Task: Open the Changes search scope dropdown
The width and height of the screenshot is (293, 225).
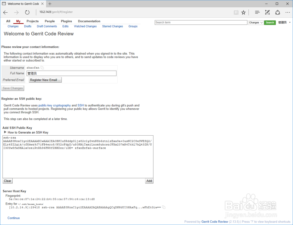Action: (x=255, y=22)
